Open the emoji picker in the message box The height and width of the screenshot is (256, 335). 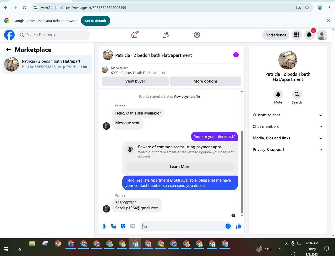tap(228, 226)
